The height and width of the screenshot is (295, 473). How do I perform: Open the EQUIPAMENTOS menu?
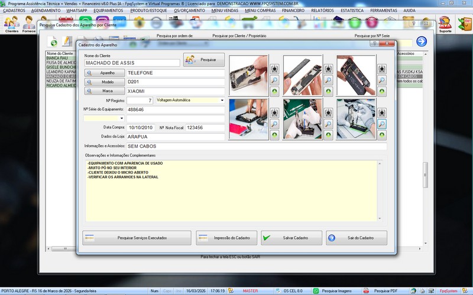pos(108,11)
